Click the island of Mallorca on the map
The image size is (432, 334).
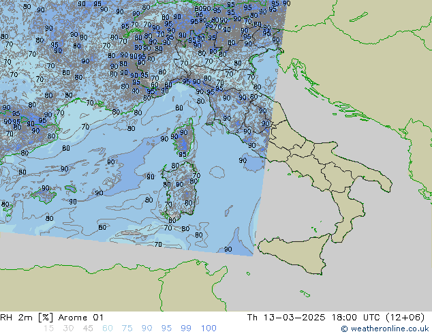(44, 195)
